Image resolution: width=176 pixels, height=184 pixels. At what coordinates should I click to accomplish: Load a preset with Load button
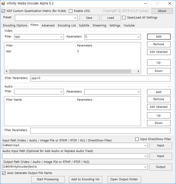click(x=111, y=18)
